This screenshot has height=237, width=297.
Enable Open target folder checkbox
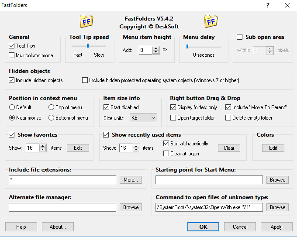pyautogui.click(x=173, y=117)
